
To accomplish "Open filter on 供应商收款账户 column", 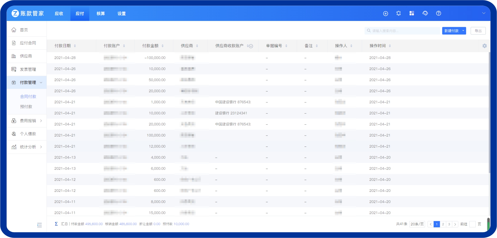I will pyautogui.click(x=251, y=46).
